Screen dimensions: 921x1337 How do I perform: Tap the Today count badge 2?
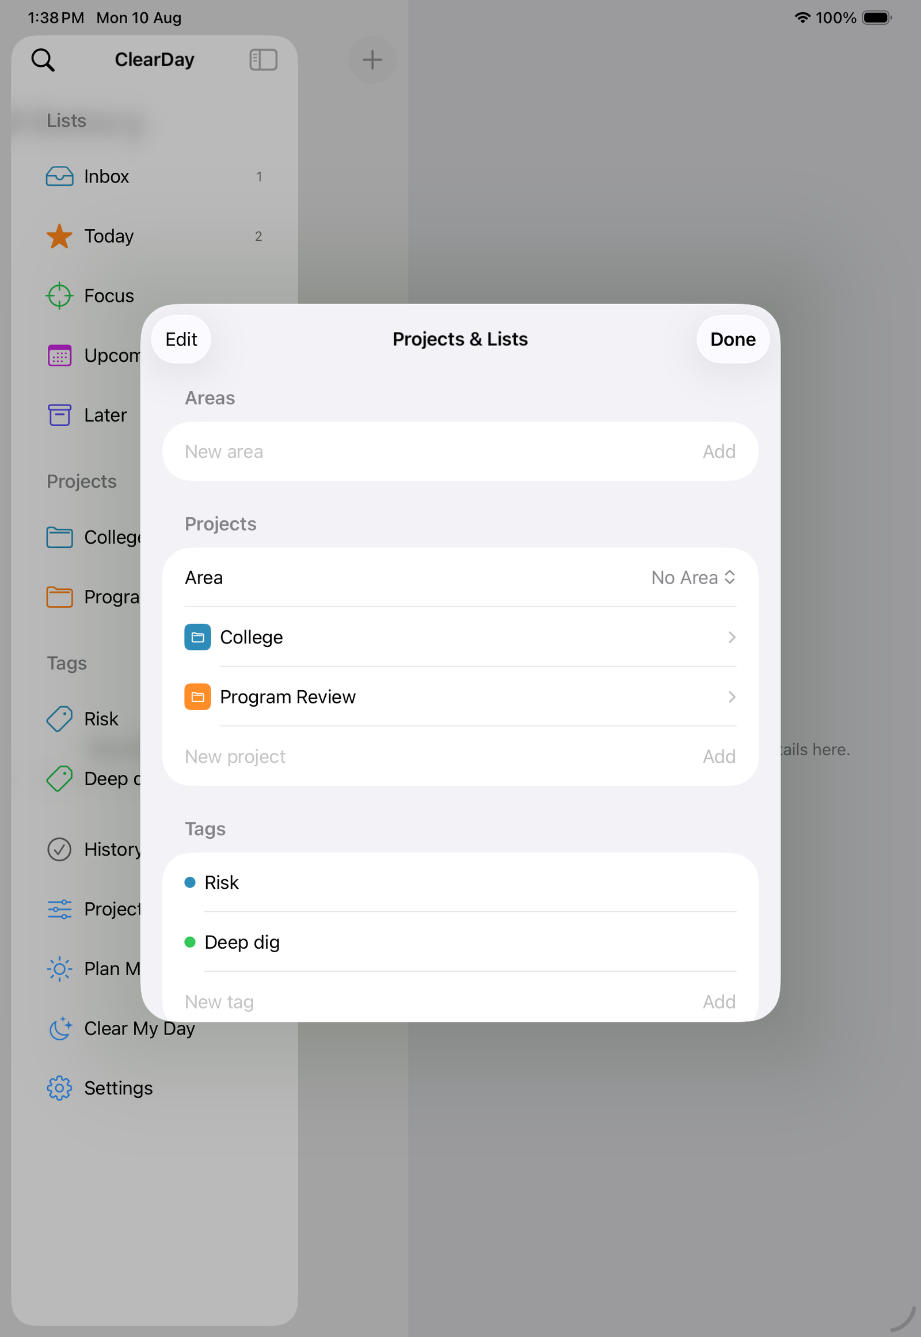[258, 236]
